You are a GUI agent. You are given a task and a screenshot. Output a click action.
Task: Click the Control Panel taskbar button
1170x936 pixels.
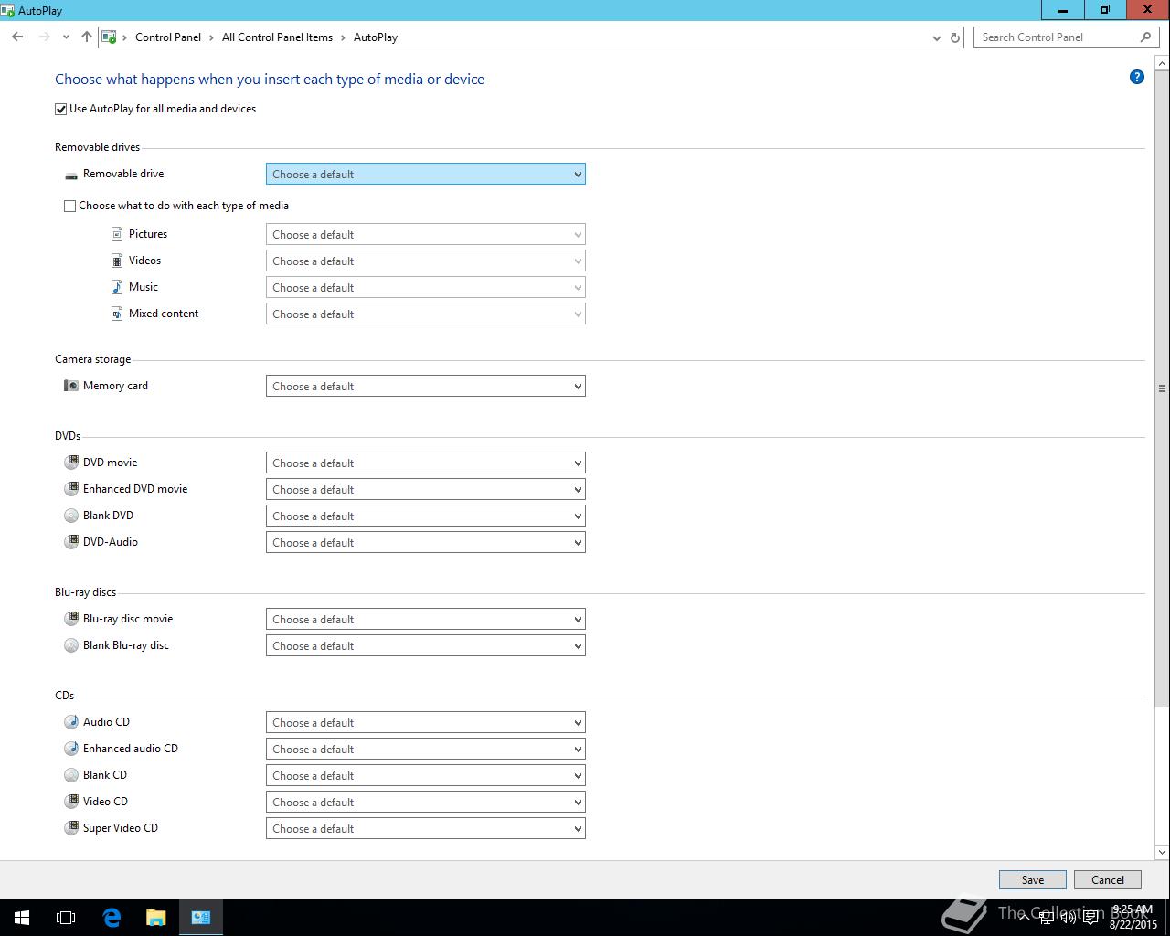point(200,918)
